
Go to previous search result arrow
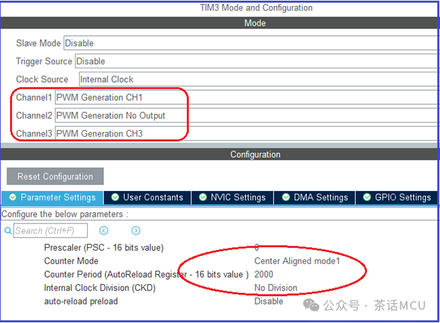tap(104, 231)
